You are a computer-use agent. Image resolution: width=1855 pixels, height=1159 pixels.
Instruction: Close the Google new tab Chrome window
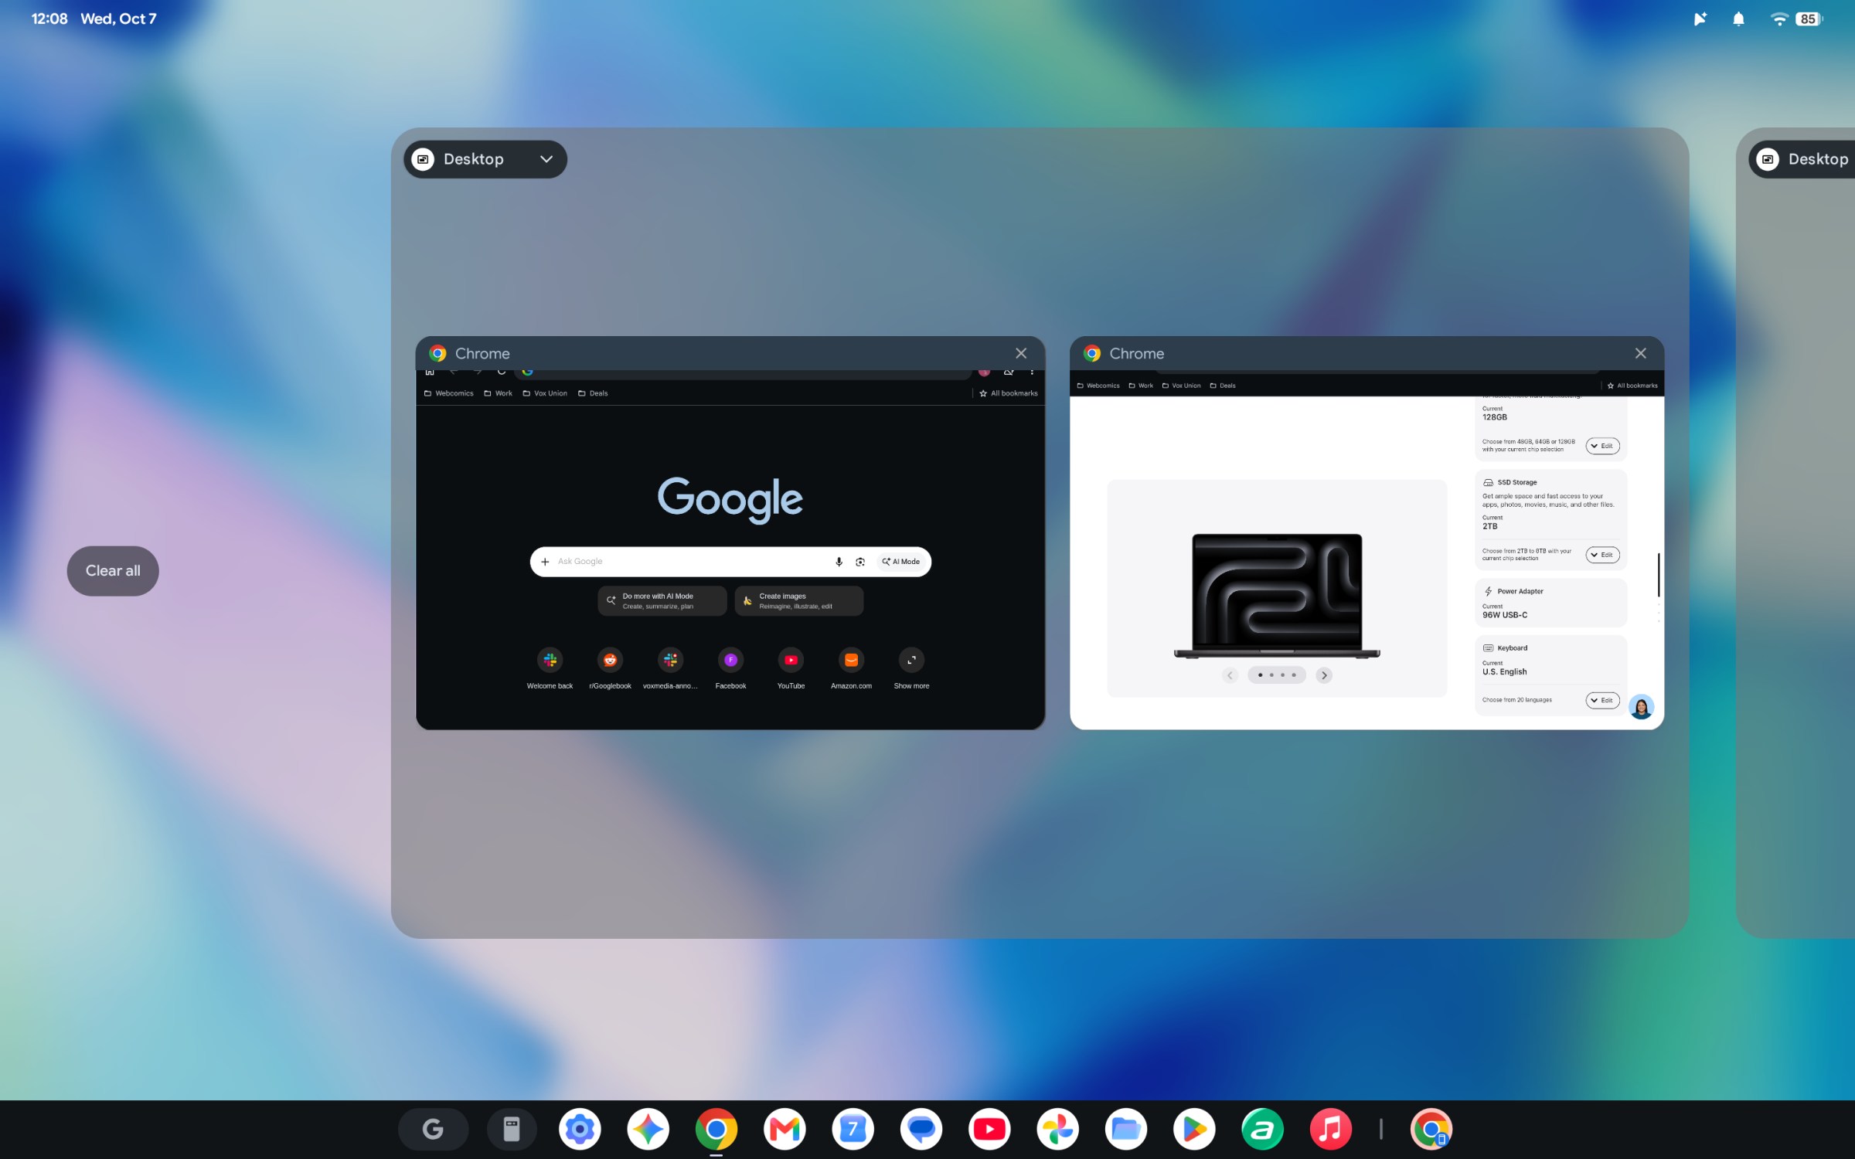tap(1021, 353)
